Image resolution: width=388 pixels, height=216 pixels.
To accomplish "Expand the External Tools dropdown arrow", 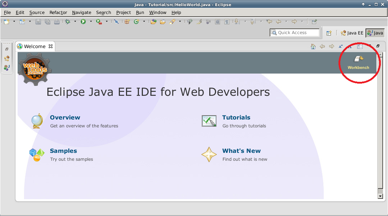I will [x=107, y=22].
